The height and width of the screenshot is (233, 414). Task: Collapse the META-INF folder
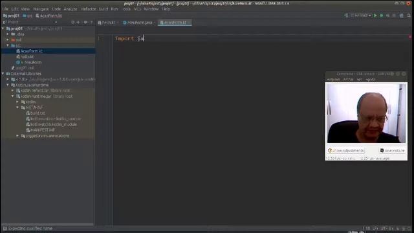pos(17,107)
